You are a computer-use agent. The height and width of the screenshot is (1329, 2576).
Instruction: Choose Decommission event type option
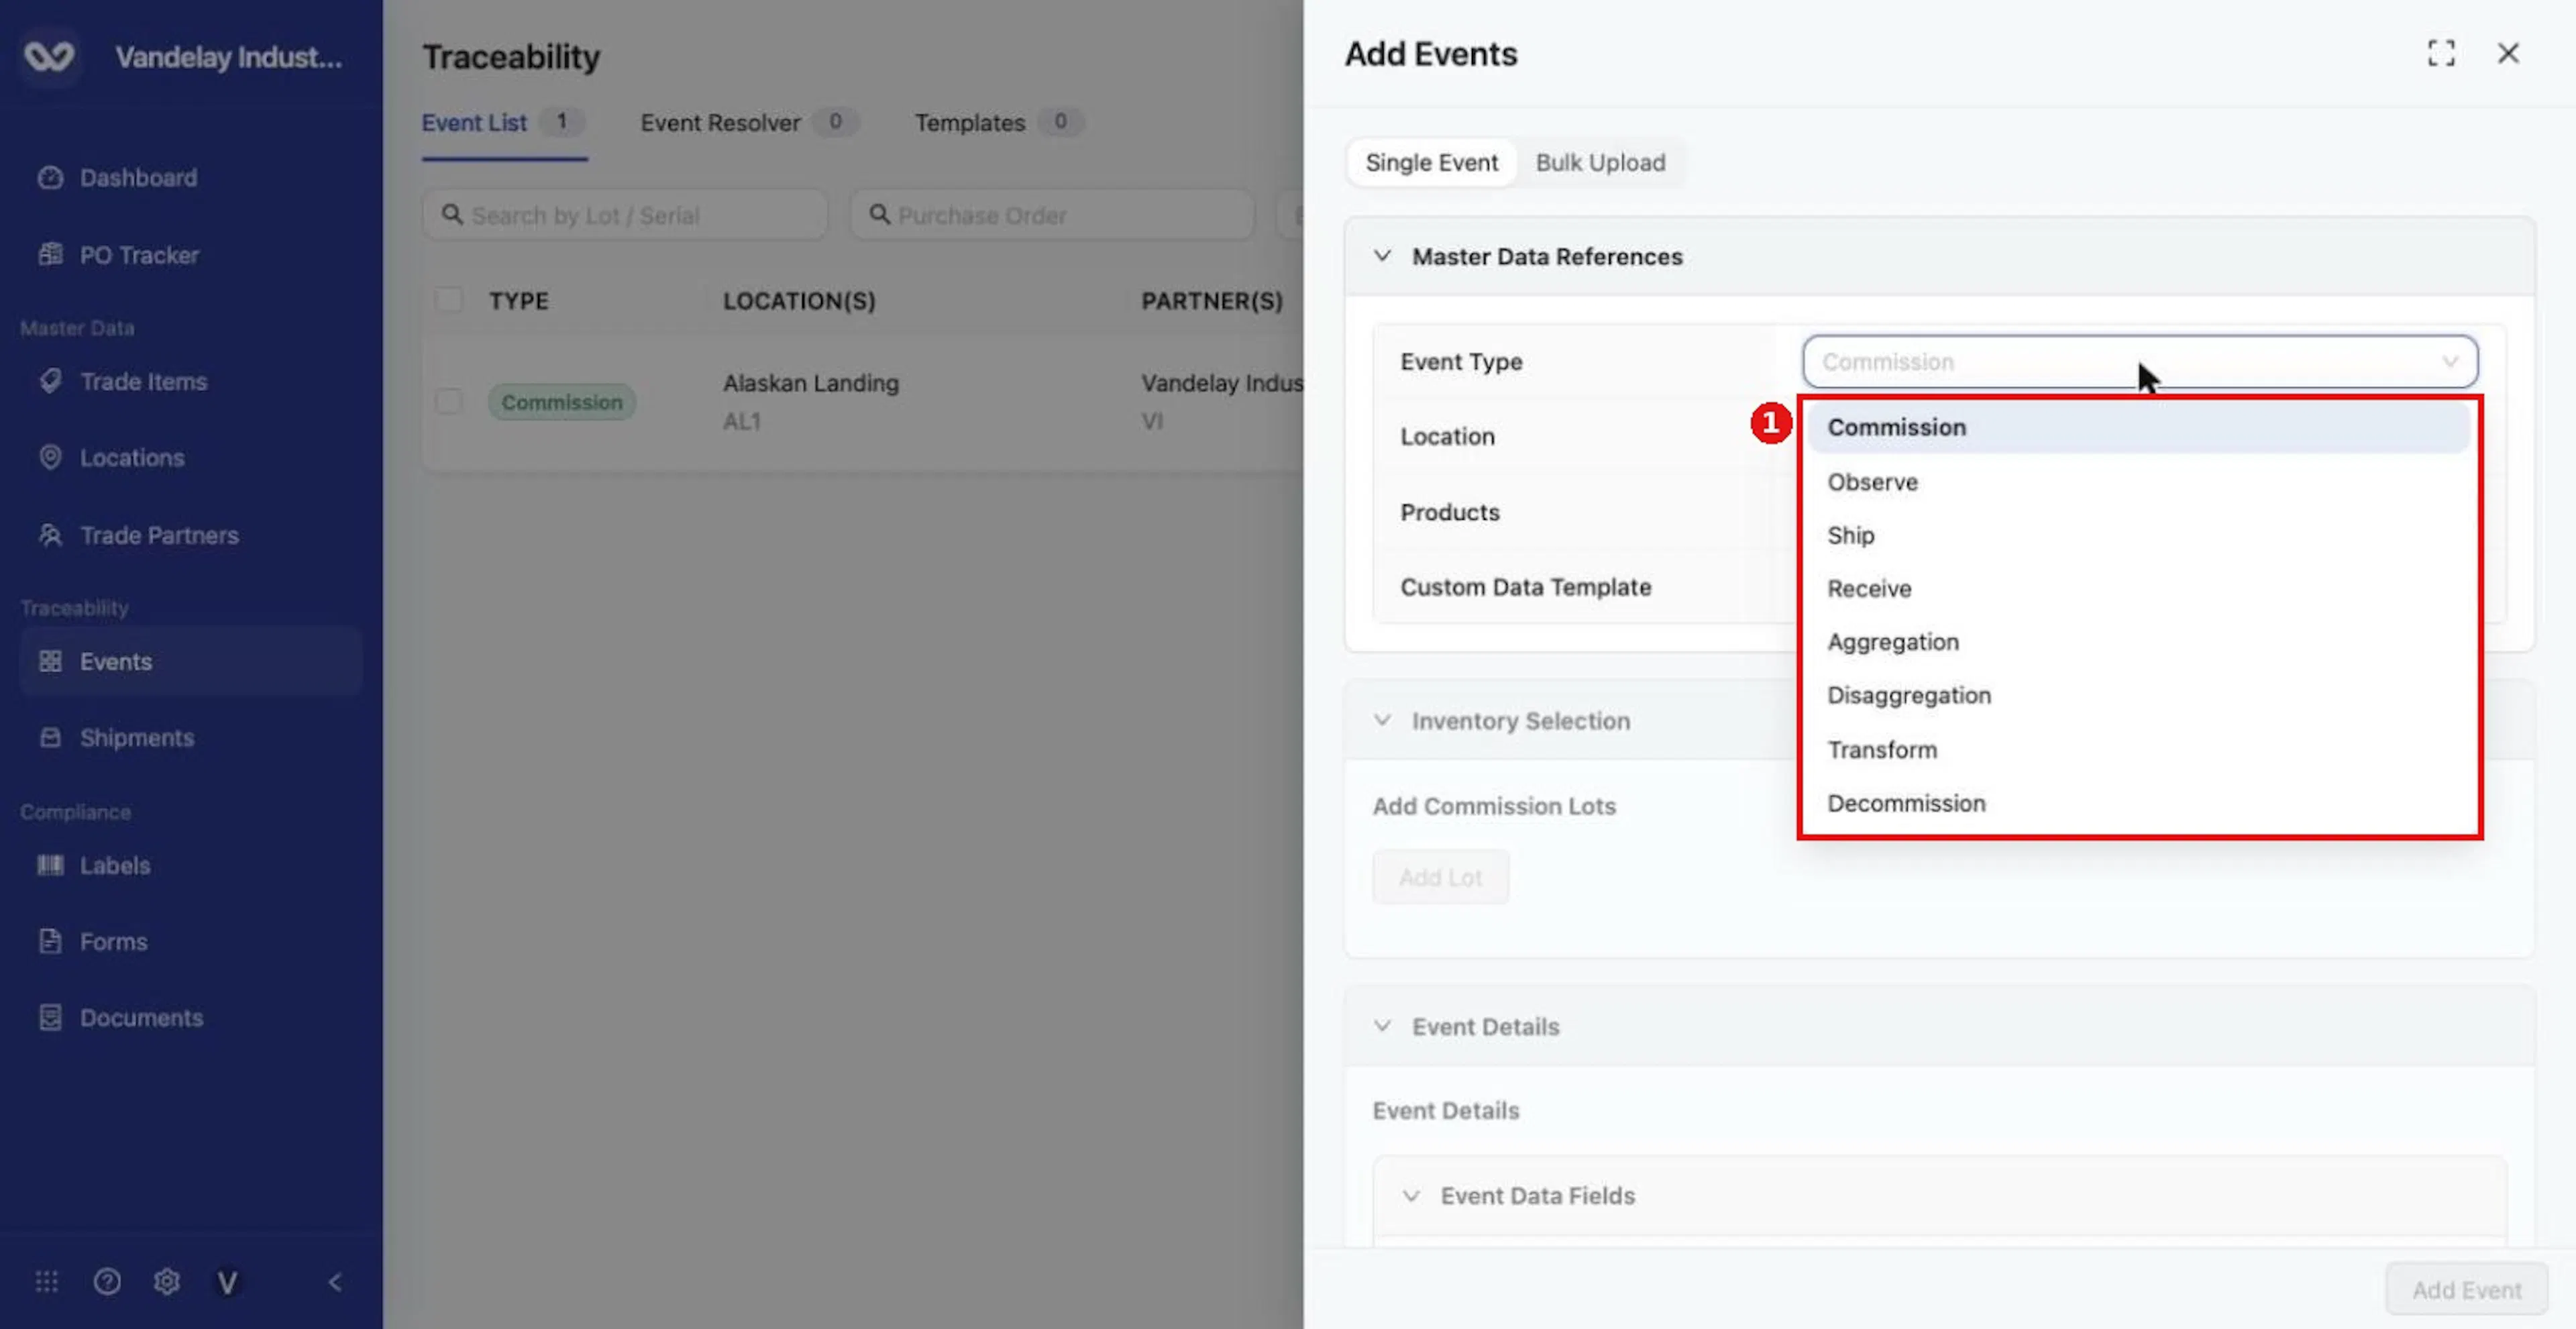click(x=2139, y=803)
